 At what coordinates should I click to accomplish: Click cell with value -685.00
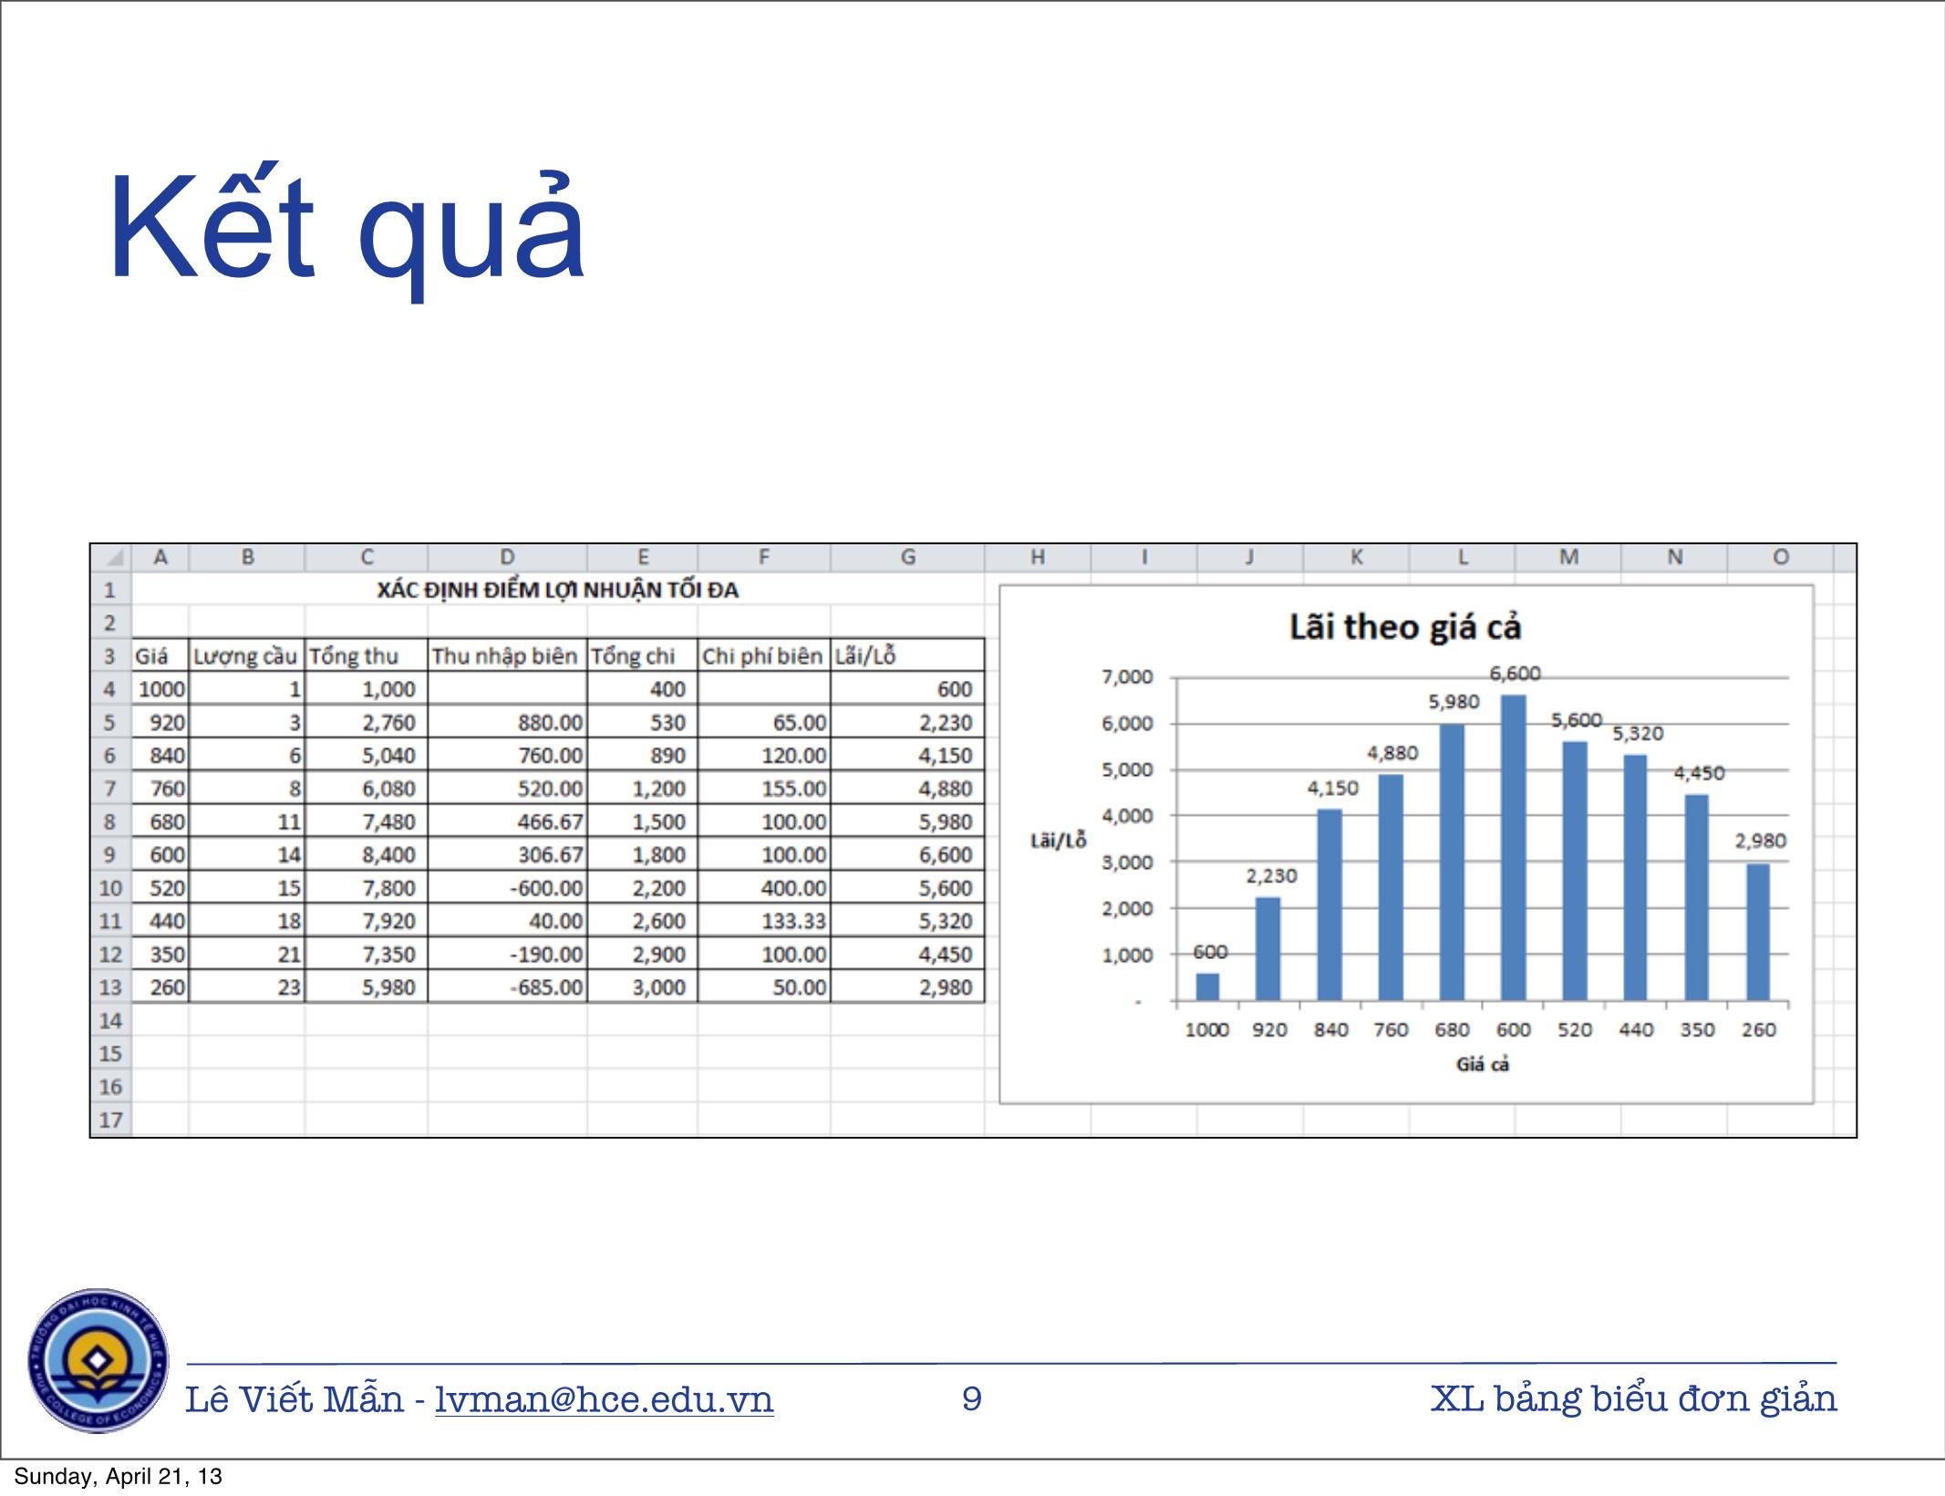click(508, 987)
